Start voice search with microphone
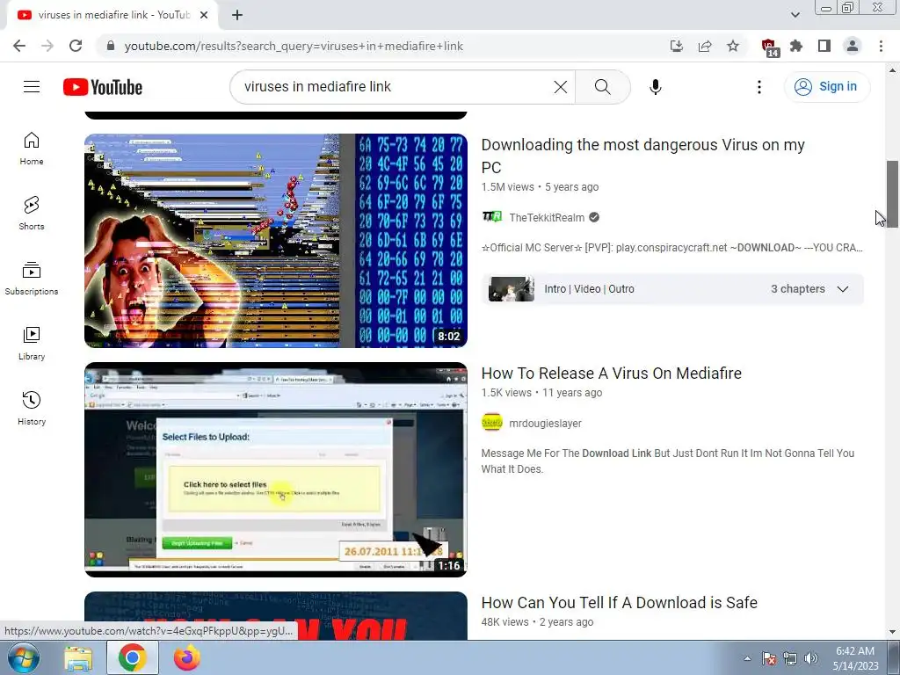Image resolution: width=900 pixels, height=675 pixels. pos(655,87)
